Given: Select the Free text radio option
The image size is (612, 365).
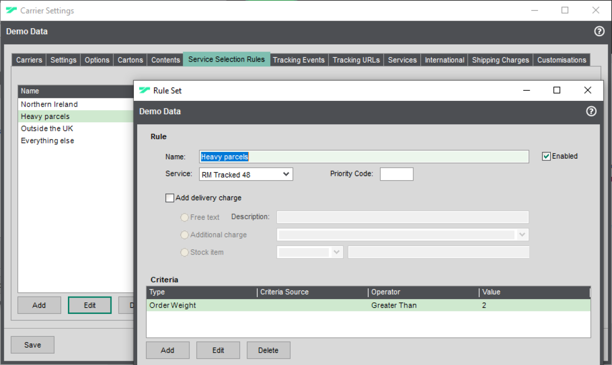Looking at the screenshot, I should coord(185,217).
